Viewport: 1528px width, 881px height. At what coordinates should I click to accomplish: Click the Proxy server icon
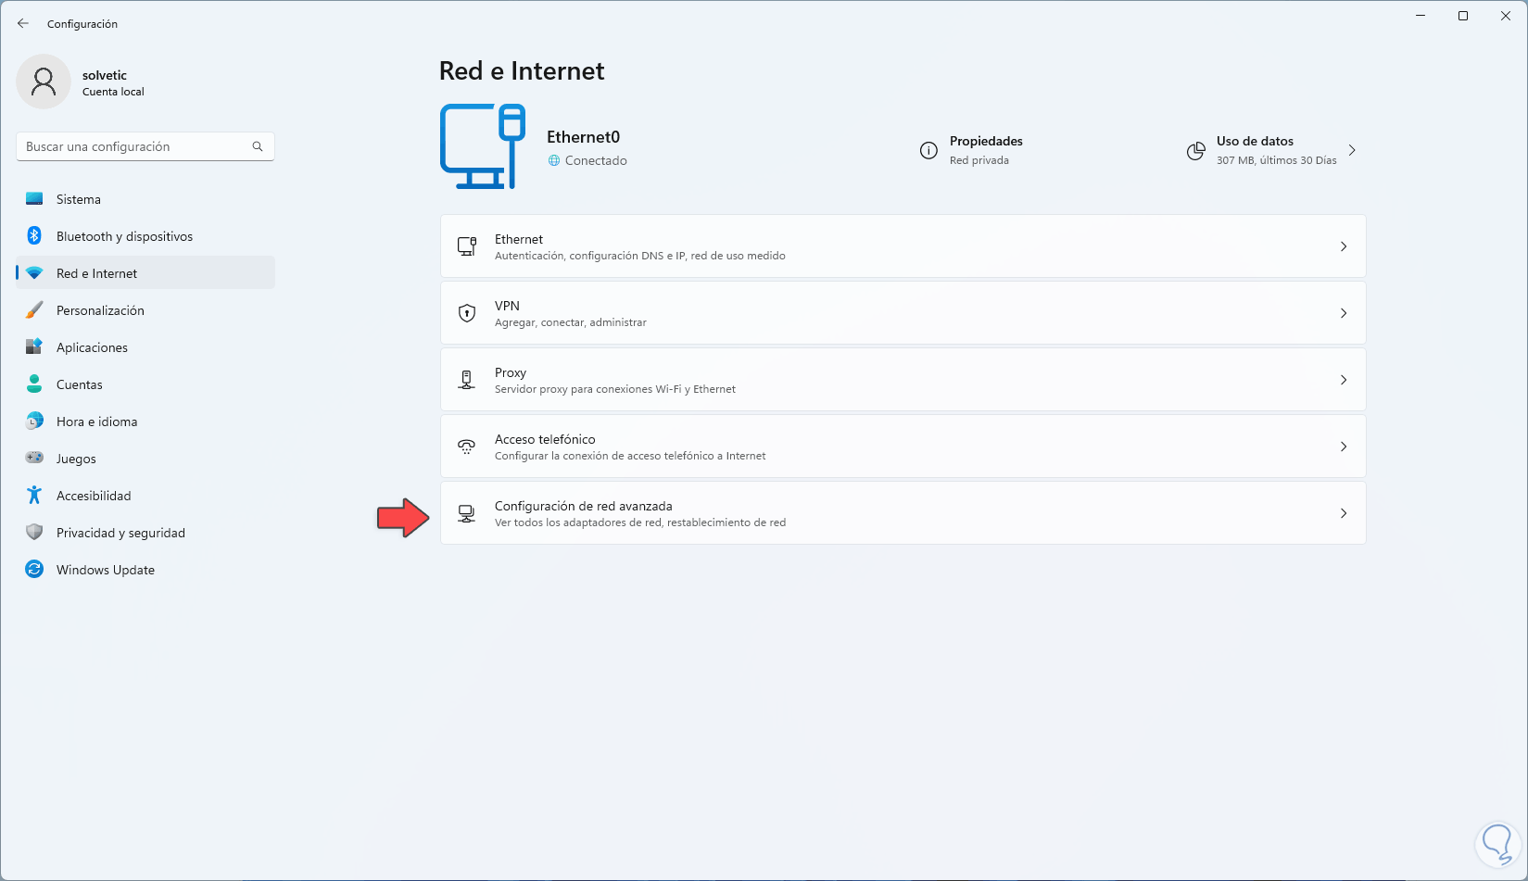467,380
